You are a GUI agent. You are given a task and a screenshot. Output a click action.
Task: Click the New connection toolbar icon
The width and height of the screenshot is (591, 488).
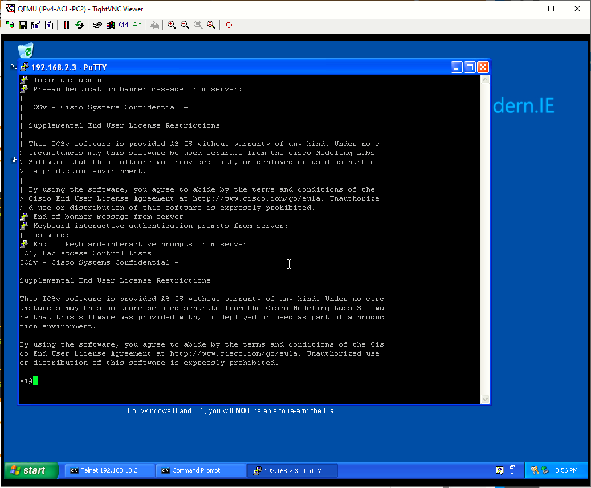(x=10, y=25)
